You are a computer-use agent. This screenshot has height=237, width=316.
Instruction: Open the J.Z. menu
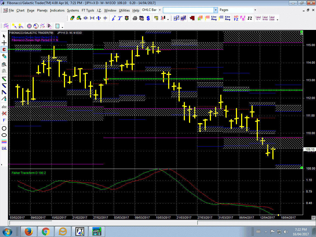(99, 10)
